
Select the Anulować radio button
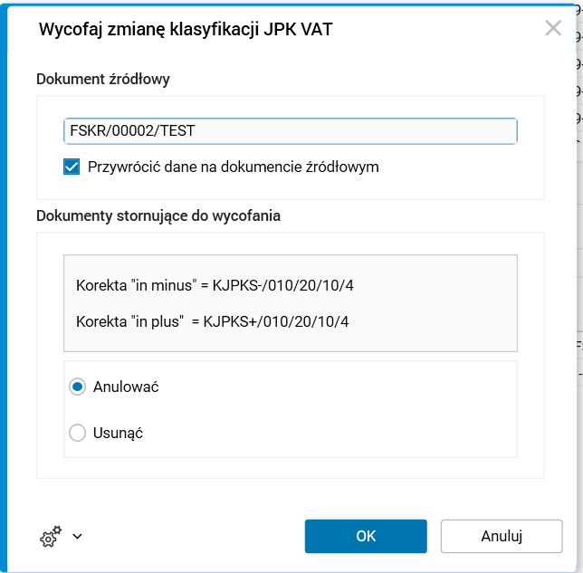(78, 387)
